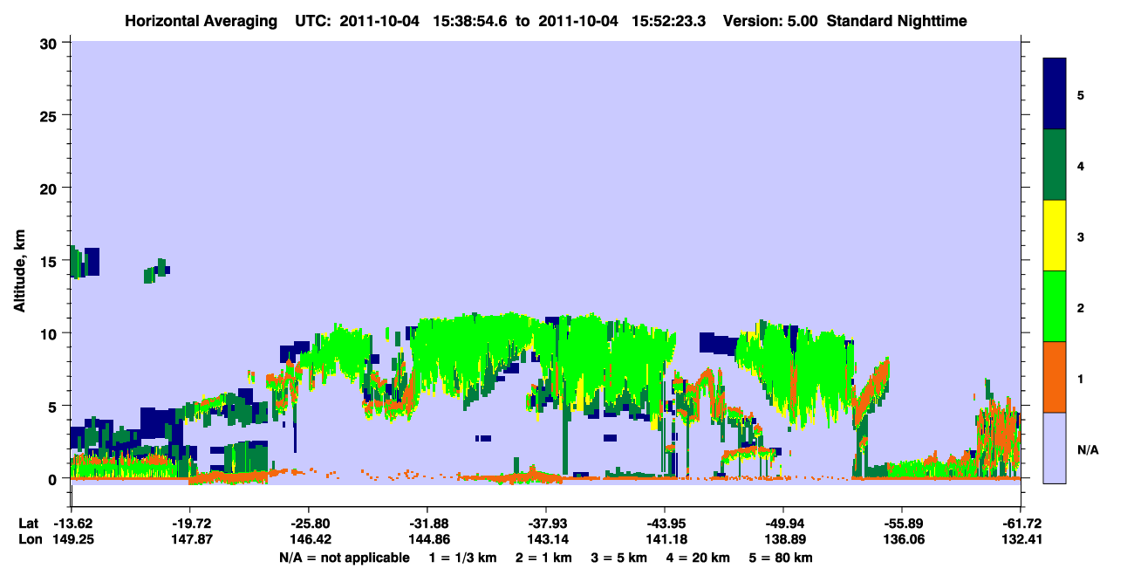Click the '4 = 20 km' legend text
The image size is (1134, 582).
tap(700, 557)
